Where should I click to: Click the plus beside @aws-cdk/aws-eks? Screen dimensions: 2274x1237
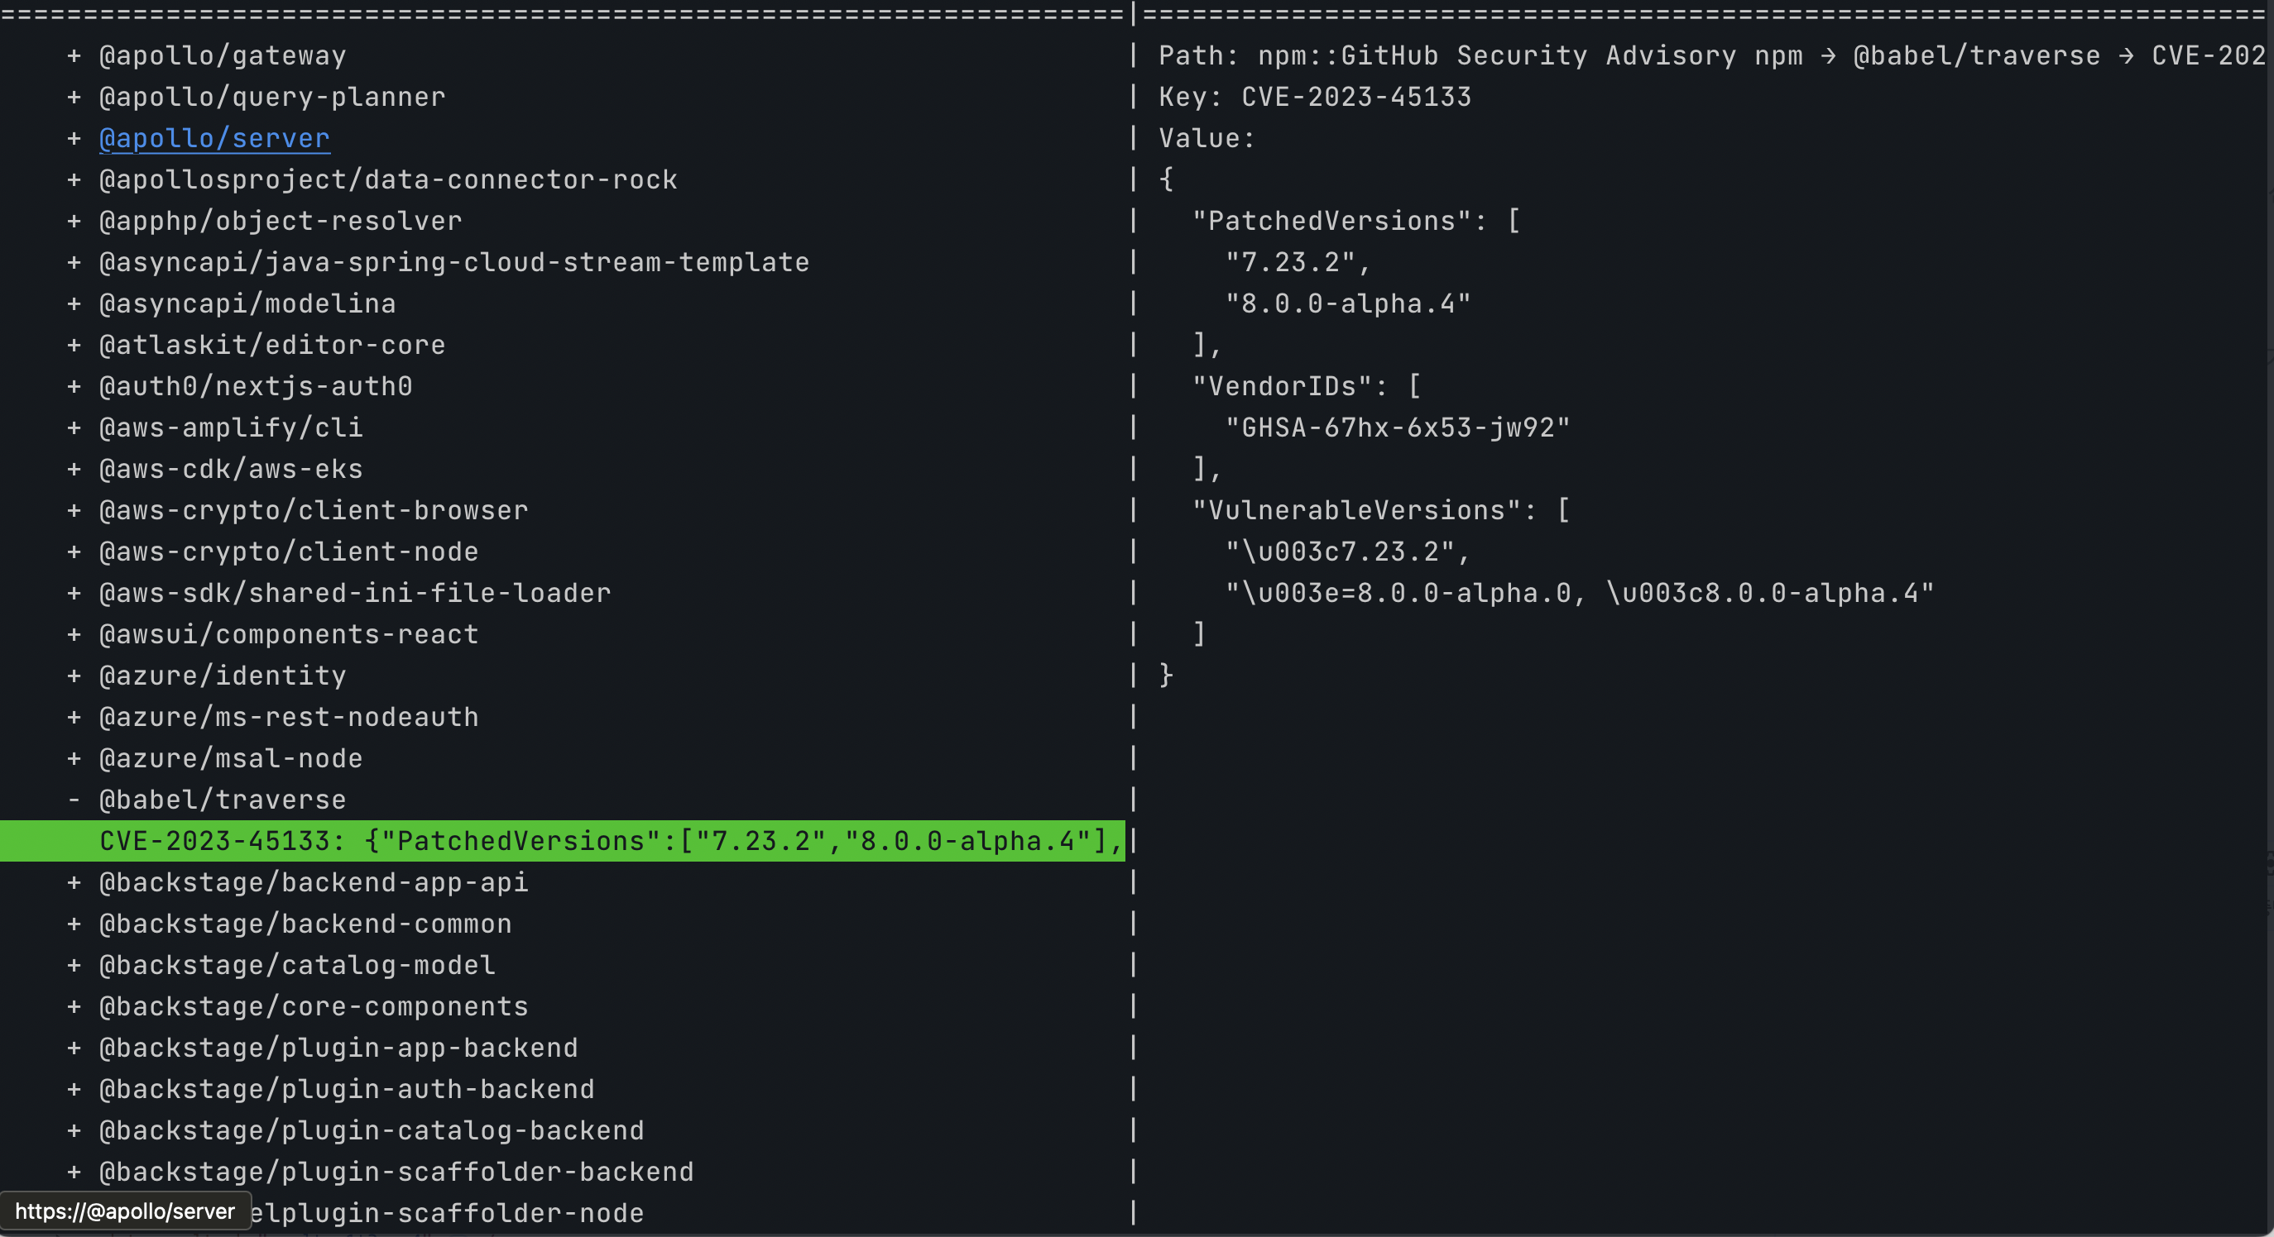click(74, 470)
